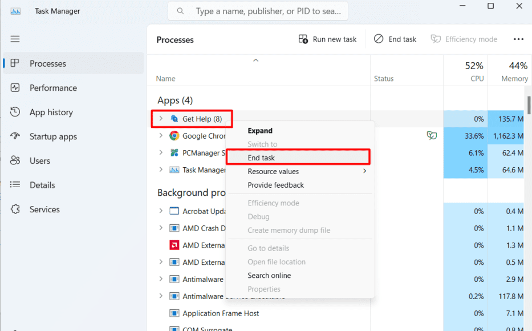Click the Run new task icon
Screen dimensions: 532x331
[303, 39]
